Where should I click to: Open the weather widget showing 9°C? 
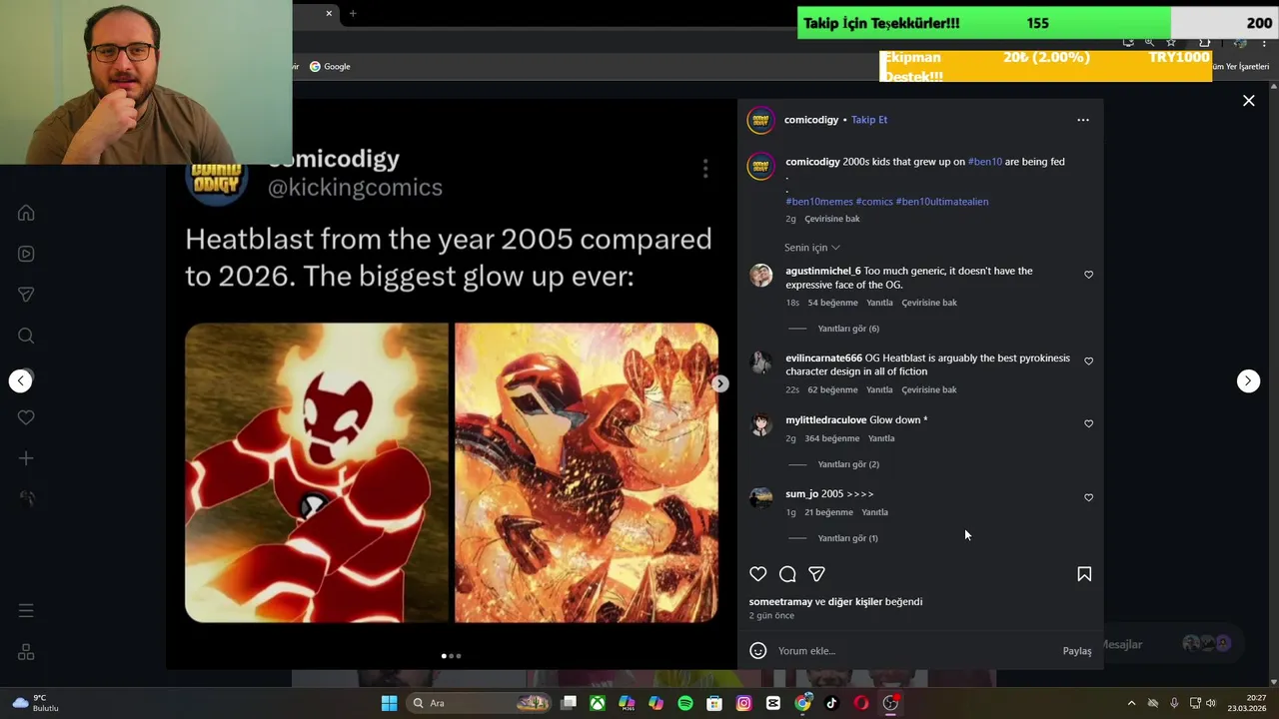pyautogui.click(x=35, y=703)
